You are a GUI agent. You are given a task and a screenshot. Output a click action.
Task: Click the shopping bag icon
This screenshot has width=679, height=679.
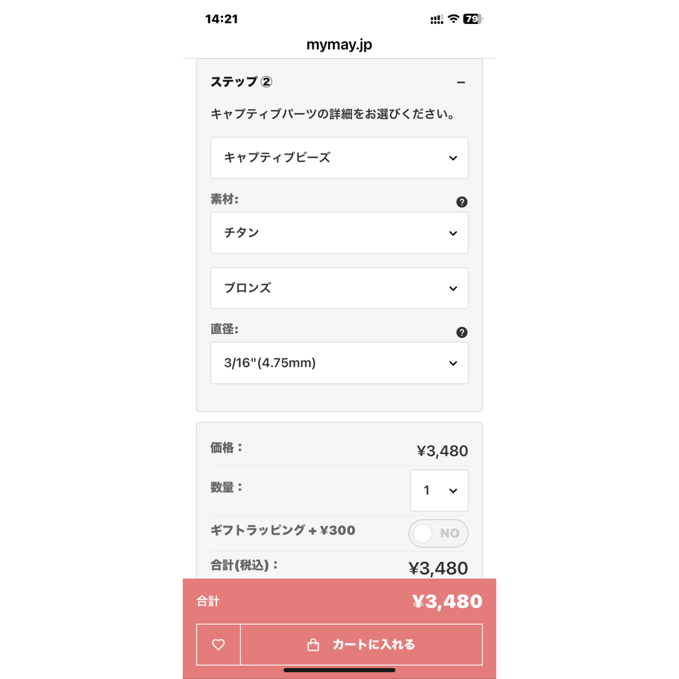click(313, 645)
